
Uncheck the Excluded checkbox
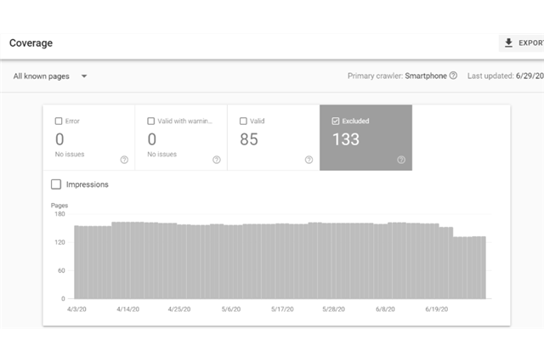pyautogui.click(x=336, y=122)
